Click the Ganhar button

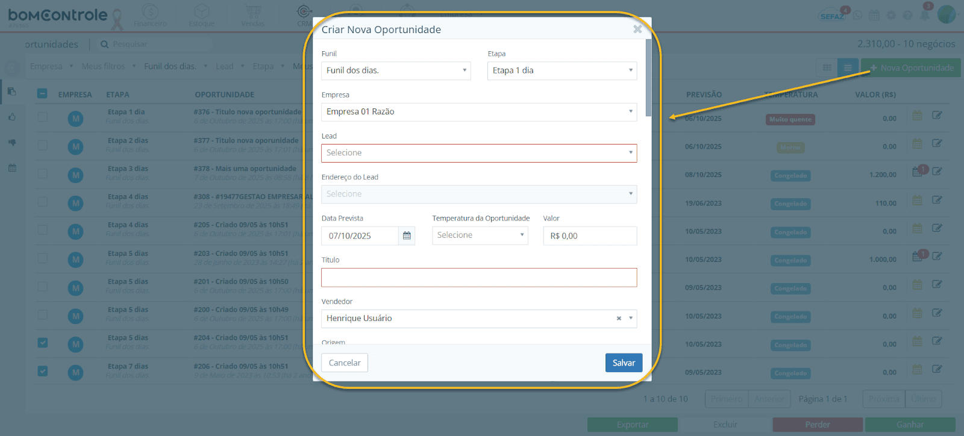click(910, 425)
